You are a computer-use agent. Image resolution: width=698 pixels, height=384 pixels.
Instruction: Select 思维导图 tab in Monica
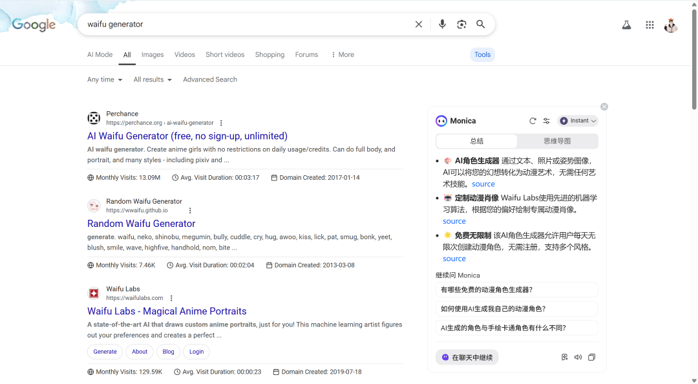coord(557,141)
